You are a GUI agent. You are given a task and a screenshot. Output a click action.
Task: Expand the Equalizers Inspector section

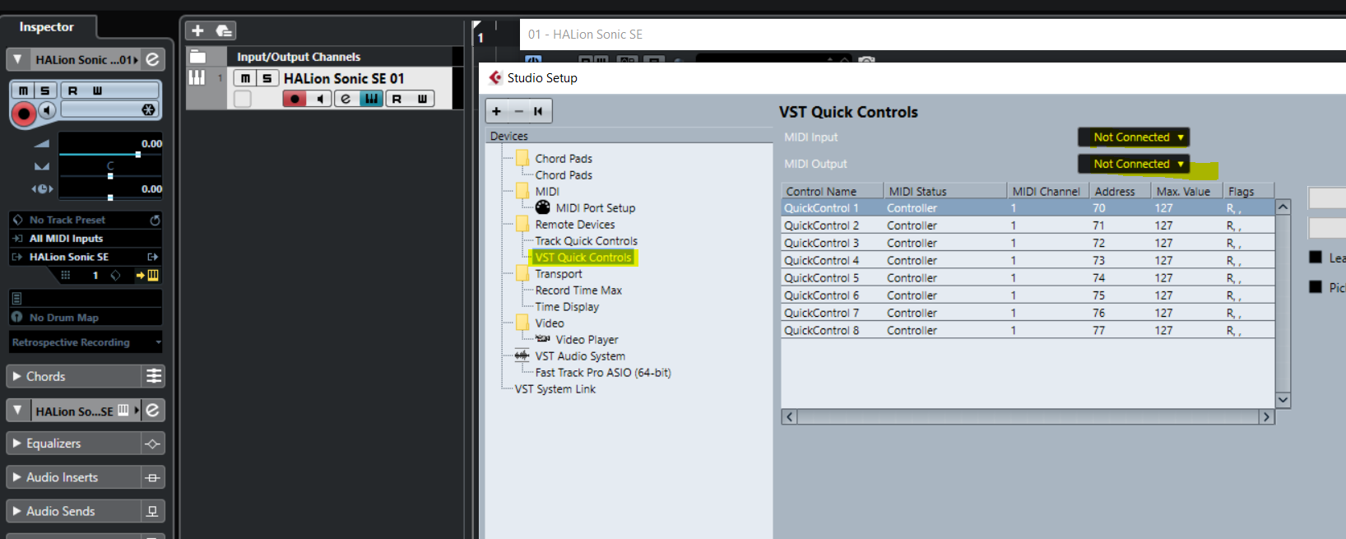tap(17, 444)
